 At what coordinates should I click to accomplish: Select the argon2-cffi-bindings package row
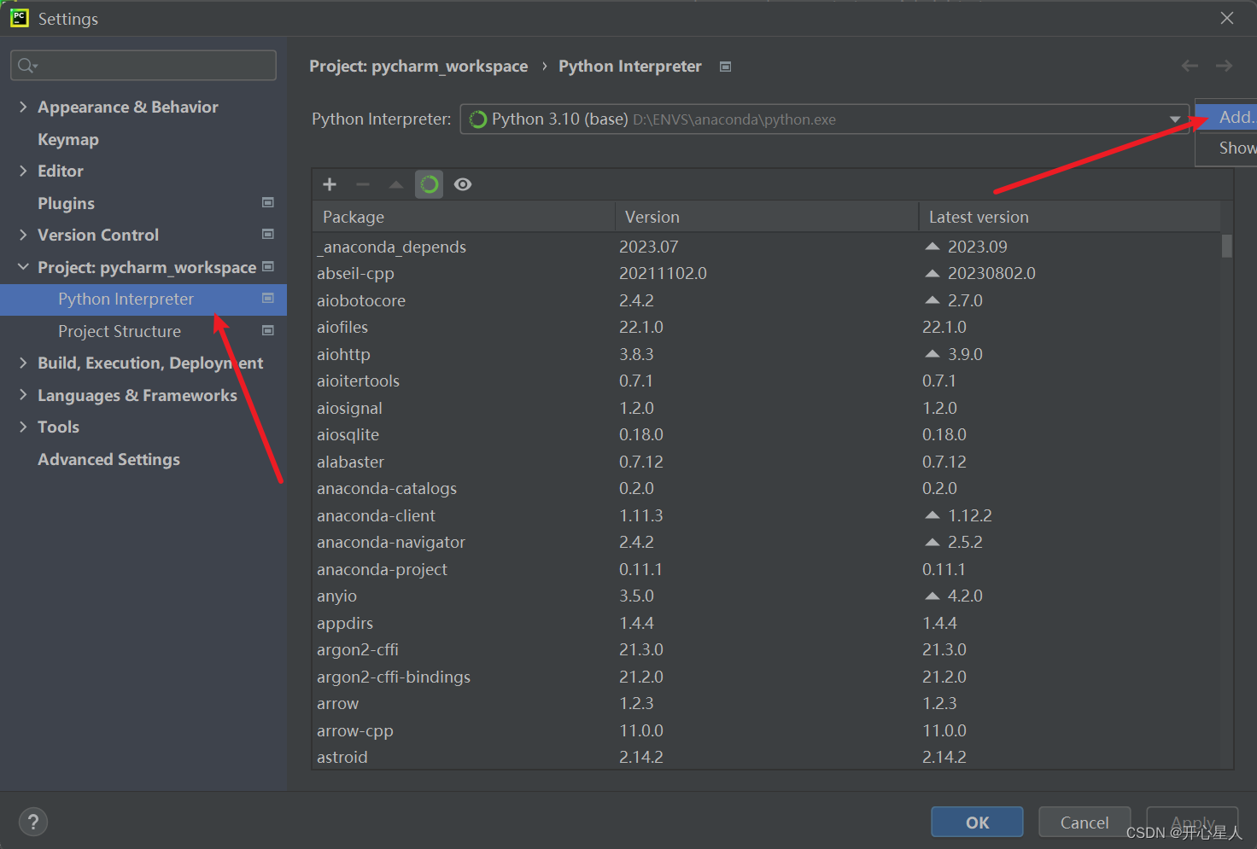point(767,677)
